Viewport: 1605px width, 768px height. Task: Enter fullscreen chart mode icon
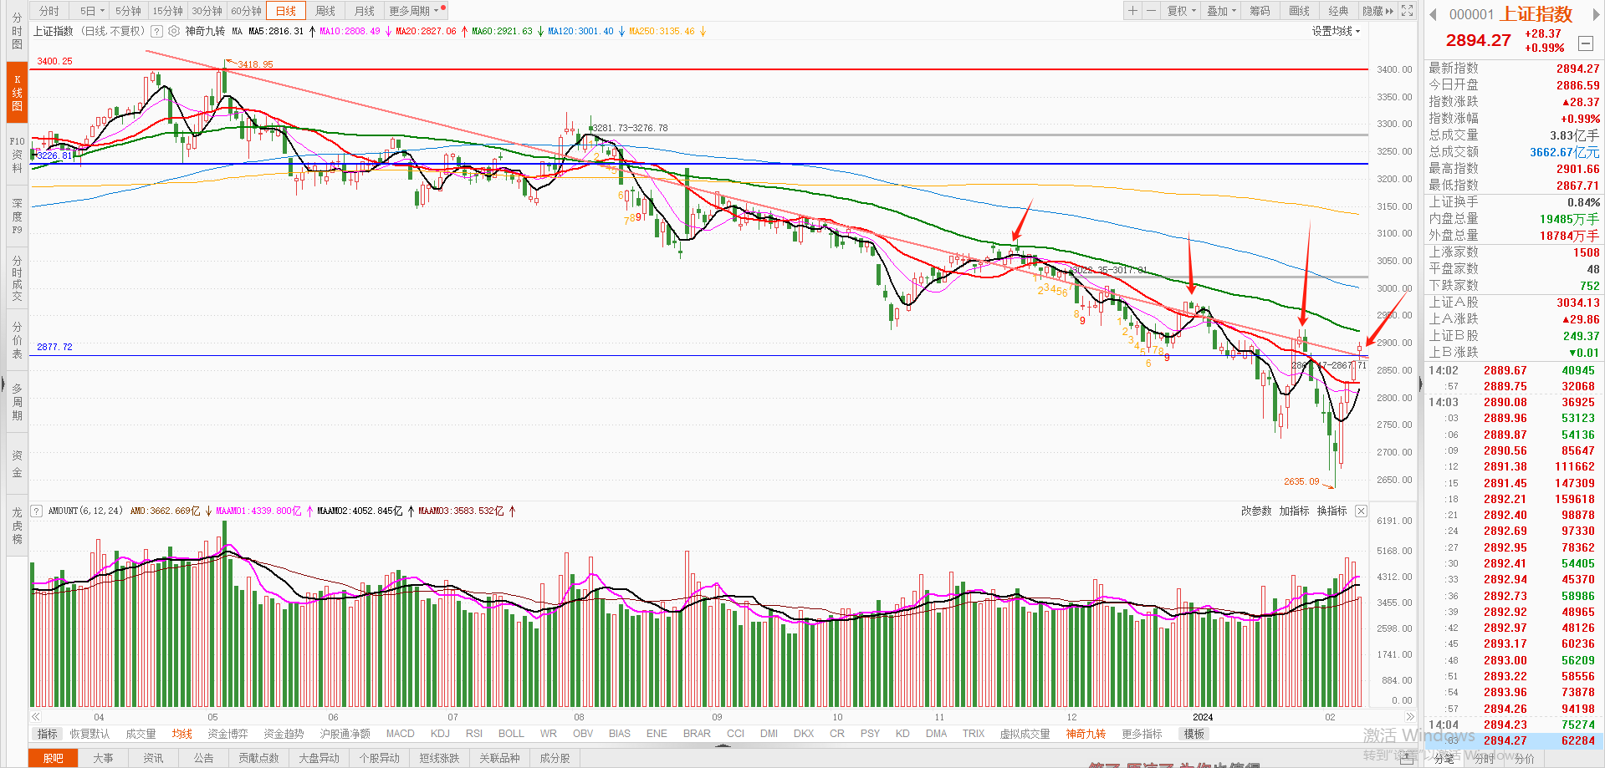1408,11
